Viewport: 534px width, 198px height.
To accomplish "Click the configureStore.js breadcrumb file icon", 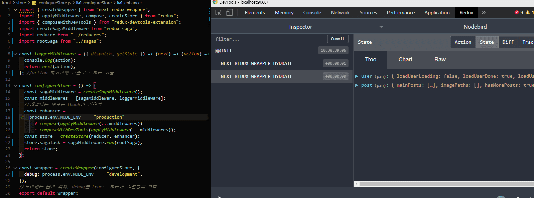I will click(34, 3).
